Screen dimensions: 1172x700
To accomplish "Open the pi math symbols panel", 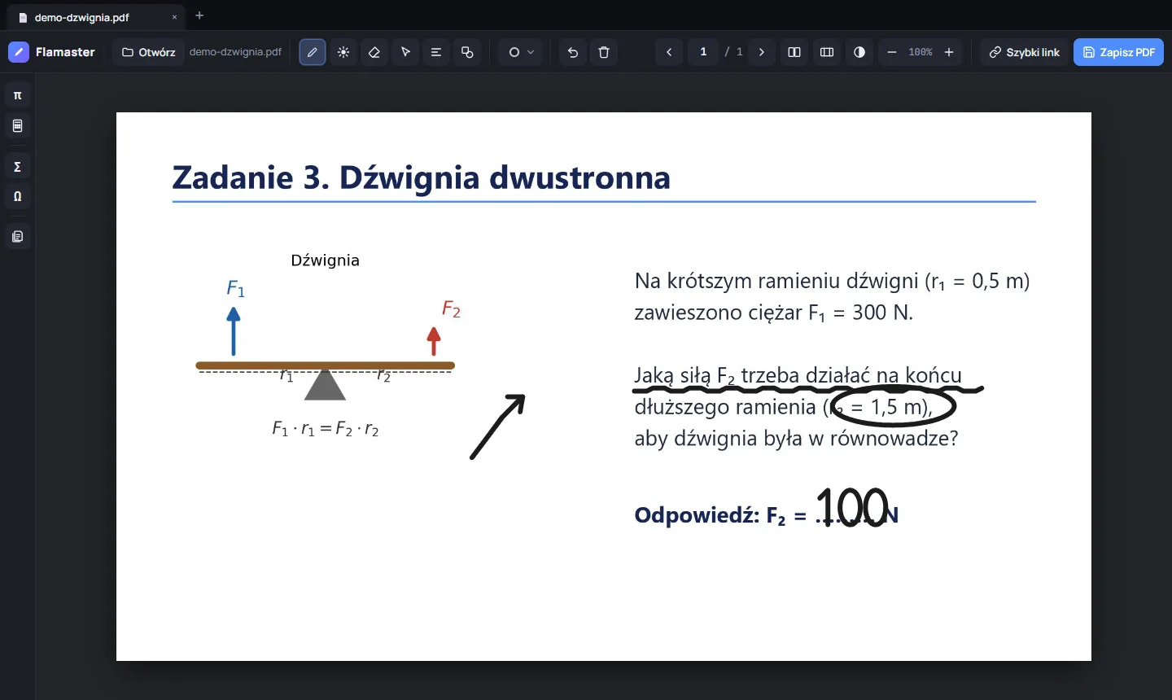I will tap(18, 95).
